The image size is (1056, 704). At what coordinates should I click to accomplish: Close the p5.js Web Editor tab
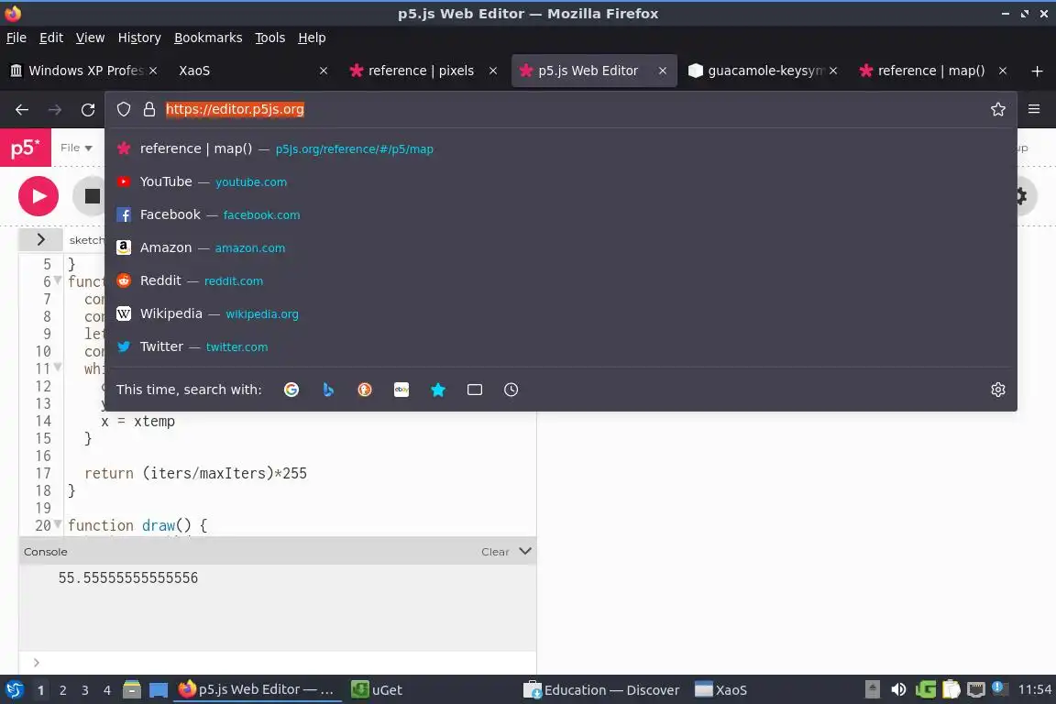663,71
